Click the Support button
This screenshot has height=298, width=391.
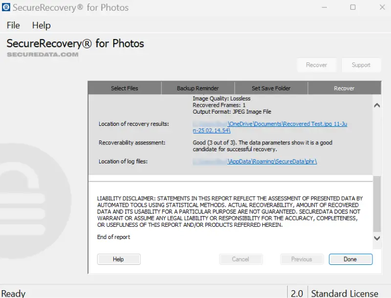tap(361, 65)
